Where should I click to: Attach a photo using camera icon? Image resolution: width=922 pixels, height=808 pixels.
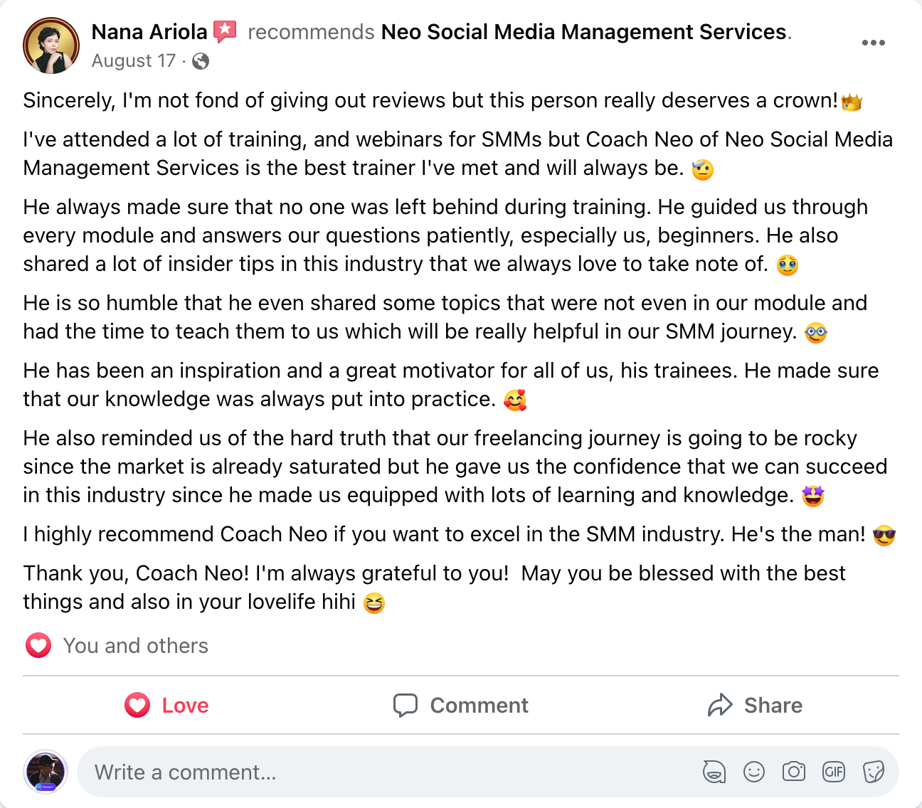pos(794,772)
